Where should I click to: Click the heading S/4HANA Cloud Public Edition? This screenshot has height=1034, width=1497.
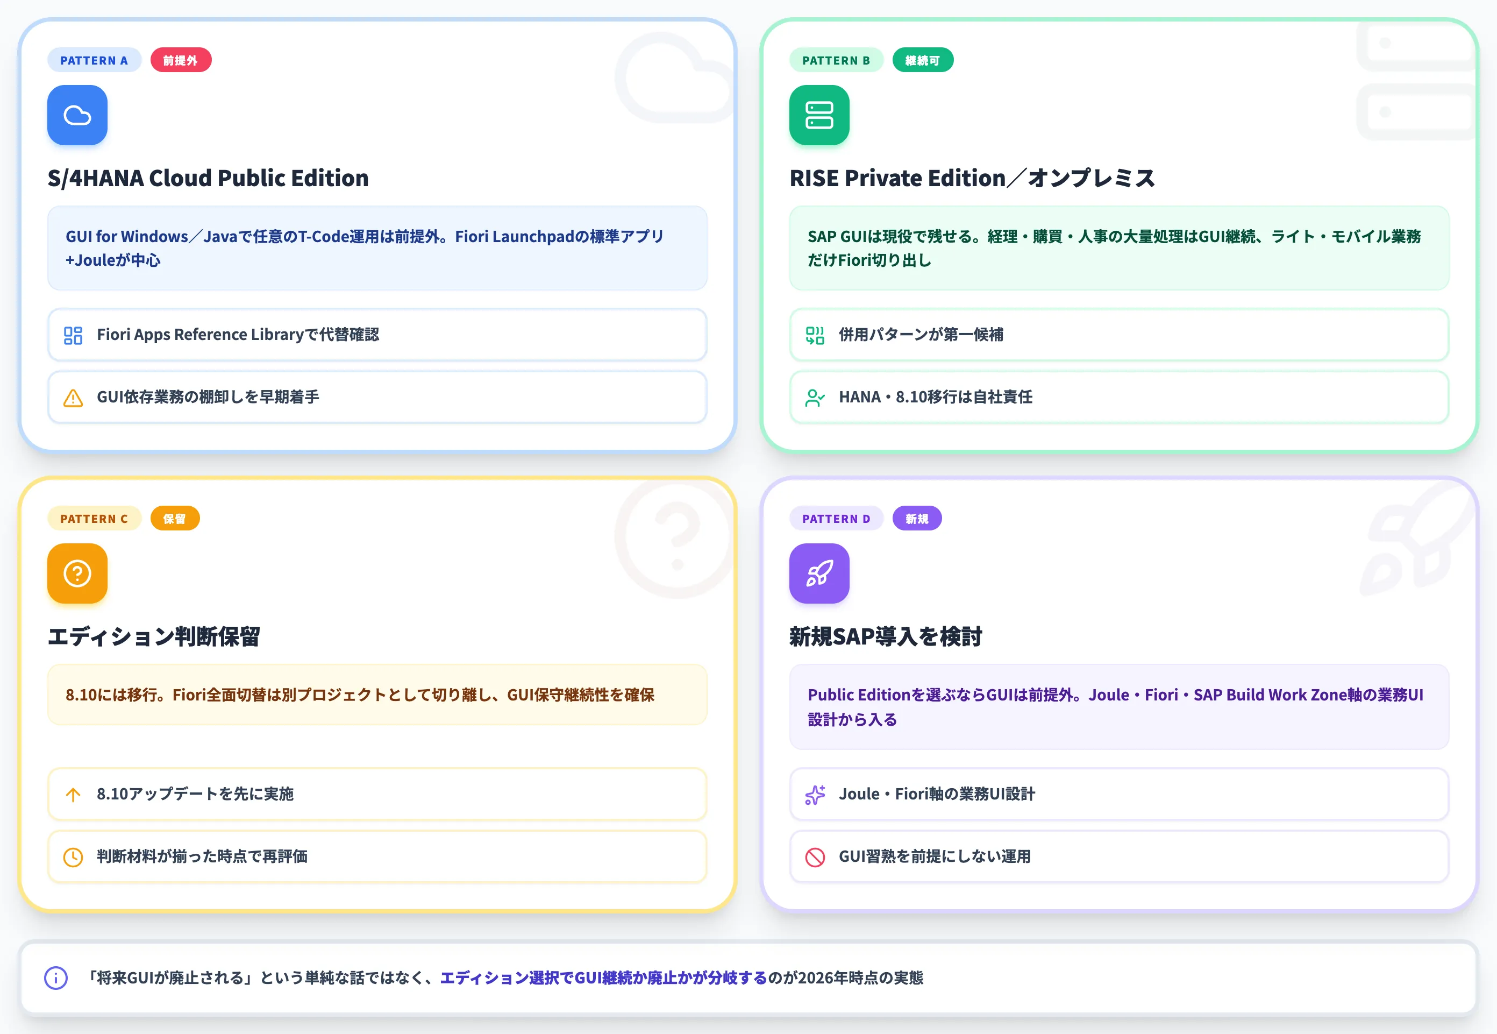click(208, 178)
